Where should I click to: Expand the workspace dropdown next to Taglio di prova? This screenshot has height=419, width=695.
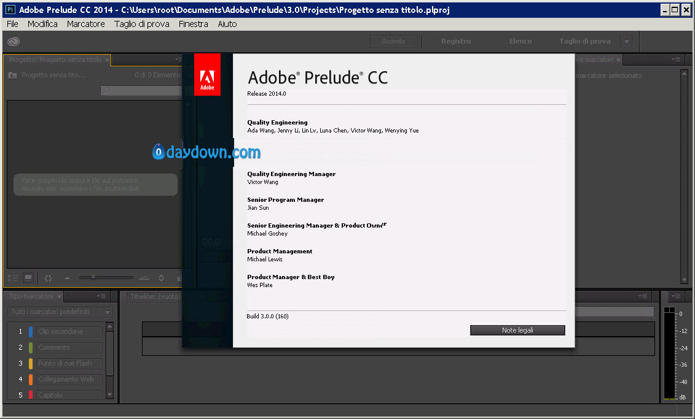[626, 42]
